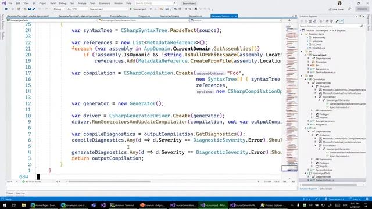Switch to the Solution Explorer bottom tab

click(x=309, y=189)
